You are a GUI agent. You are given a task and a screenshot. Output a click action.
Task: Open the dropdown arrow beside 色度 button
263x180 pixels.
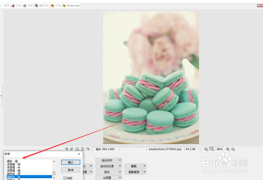[91, 172]
